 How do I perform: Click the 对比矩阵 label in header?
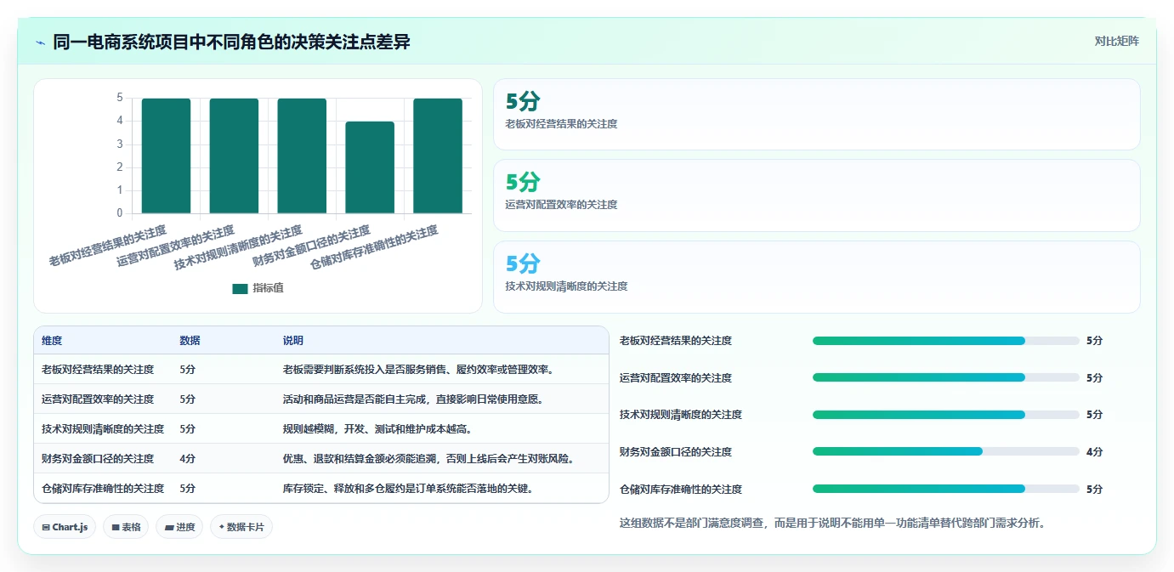[1116, 41]
